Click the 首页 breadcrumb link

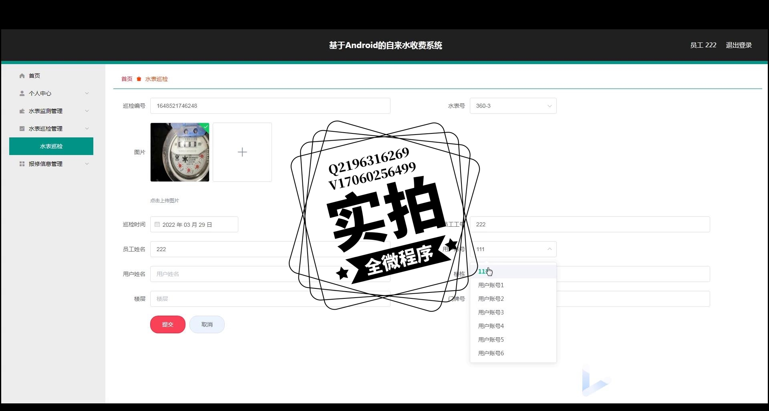tap(127, 79)
